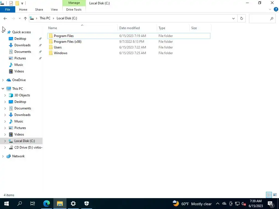Open Documents under Quick access

pyautogui.click(x=23, y=52)
